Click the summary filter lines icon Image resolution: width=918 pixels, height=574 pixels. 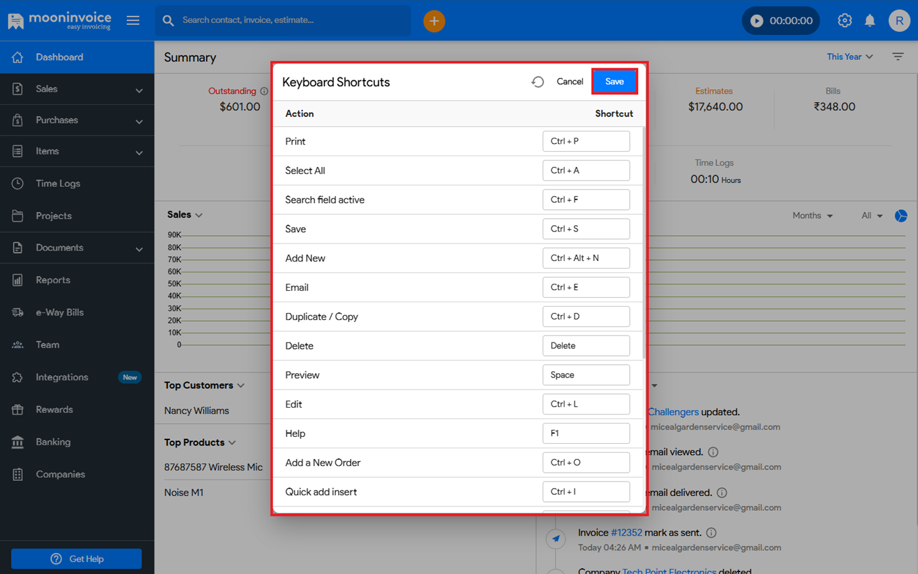(898, 57)
